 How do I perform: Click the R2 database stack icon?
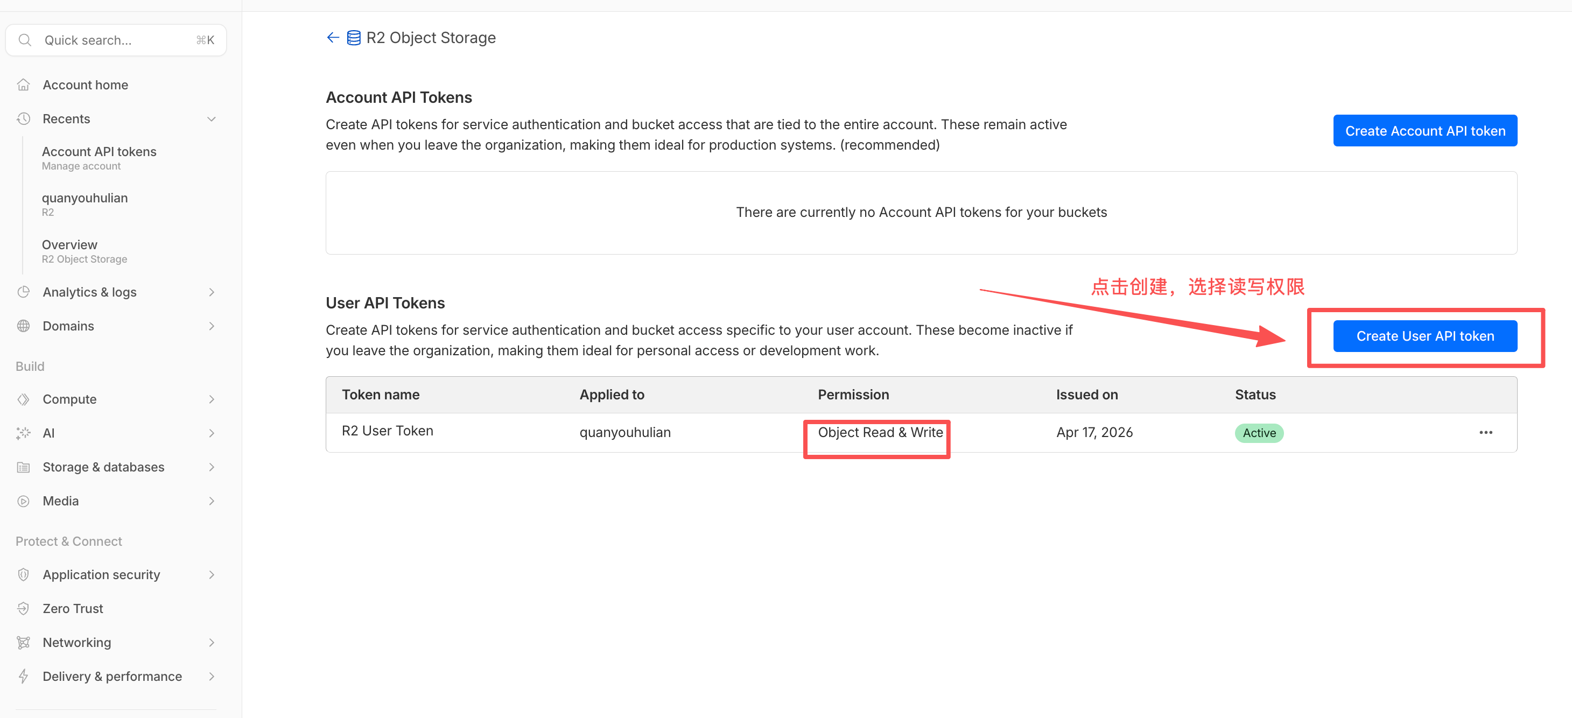click(x=353, y=38)
